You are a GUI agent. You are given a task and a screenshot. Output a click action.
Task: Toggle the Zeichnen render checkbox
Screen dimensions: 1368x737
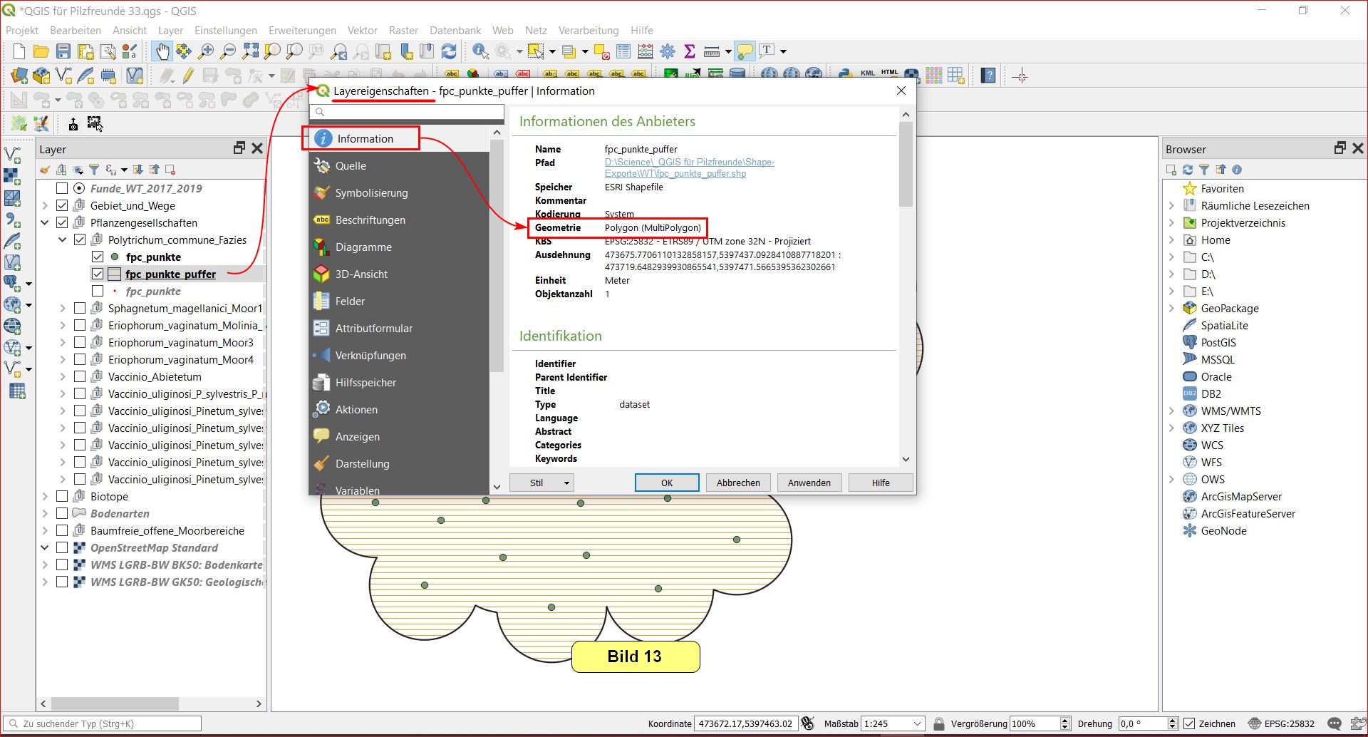[x=1189, y=723]
